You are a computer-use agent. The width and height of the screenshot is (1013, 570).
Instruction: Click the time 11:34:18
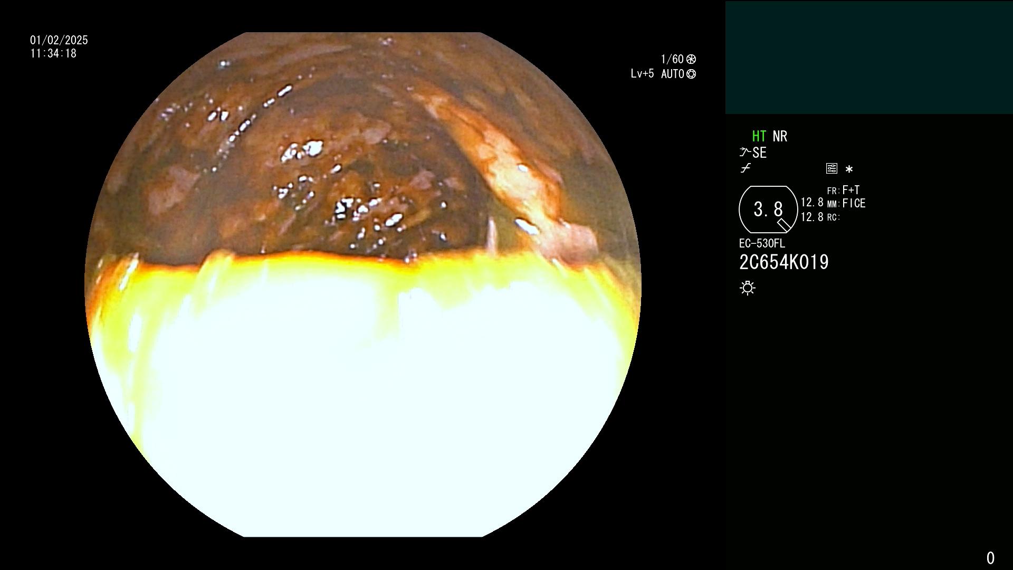tap(53, 53)
